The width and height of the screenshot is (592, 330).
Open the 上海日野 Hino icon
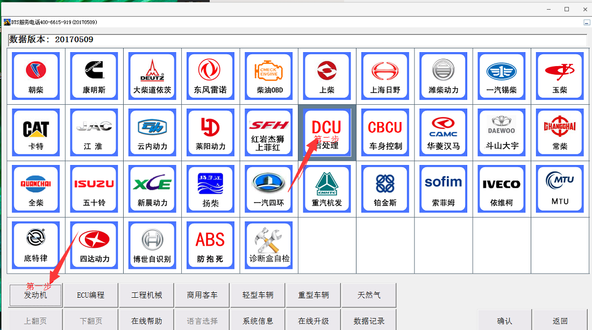pos(385,76)
